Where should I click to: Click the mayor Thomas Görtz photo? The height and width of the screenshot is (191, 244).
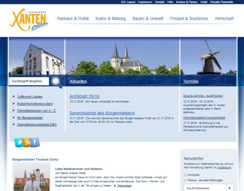click(x=32, y=177)
